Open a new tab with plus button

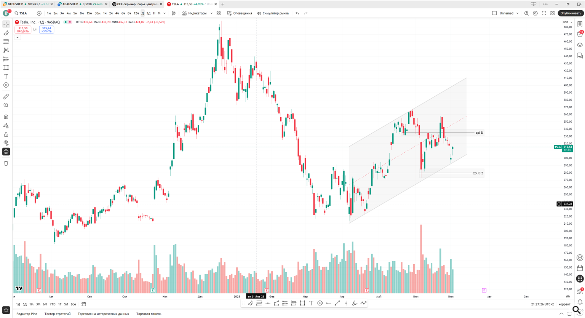[223, 4]
